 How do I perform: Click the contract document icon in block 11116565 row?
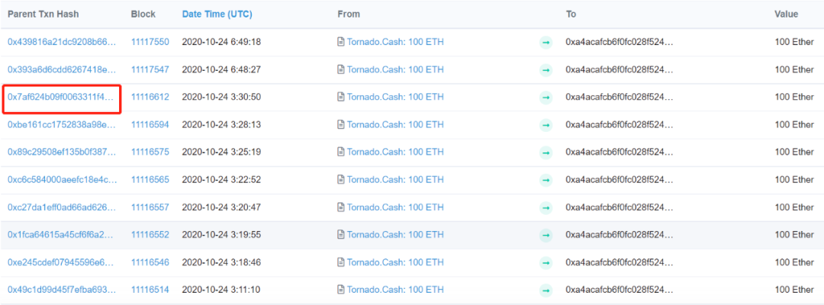[341, 180]
